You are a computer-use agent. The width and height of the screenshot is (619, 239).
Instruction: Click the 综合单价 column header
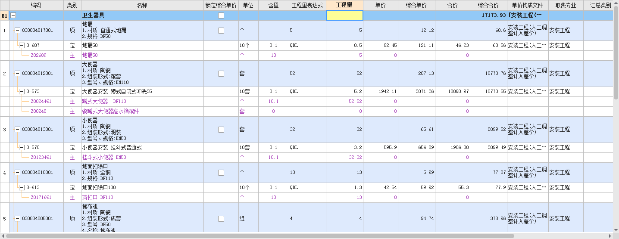coord(416,5)
